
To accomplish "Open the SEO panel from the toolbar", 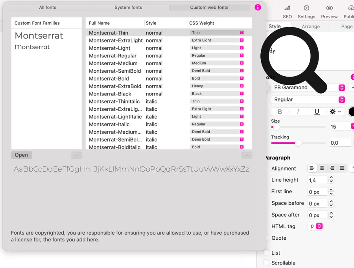I will (287, 12).
